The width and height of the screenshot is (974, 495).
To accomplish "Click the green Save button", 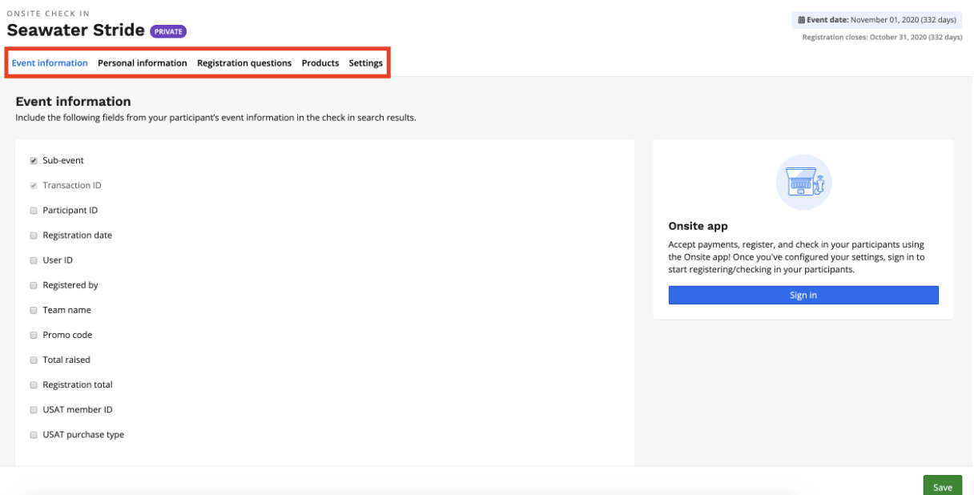I will pyautogui.click(x=942, y=487).
